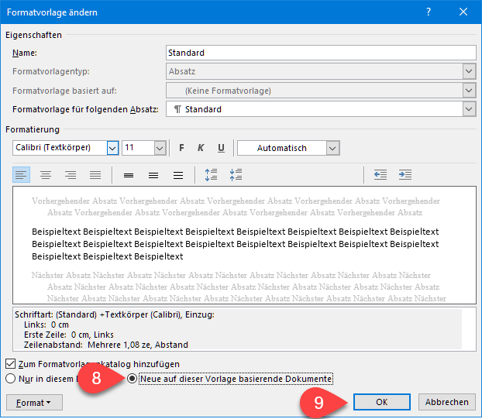Open the Format menu button

(x=34, y=403)
